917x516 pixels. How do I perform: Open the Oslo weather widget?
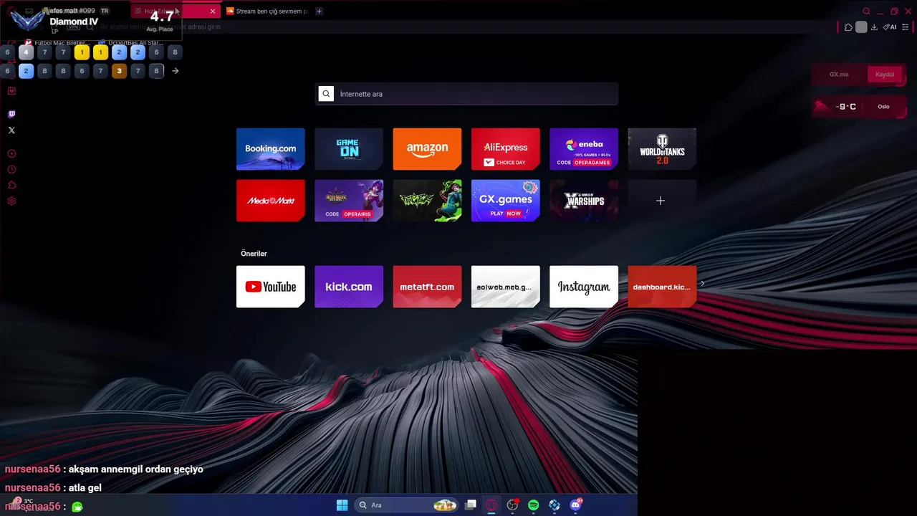(x=859, y=107)
